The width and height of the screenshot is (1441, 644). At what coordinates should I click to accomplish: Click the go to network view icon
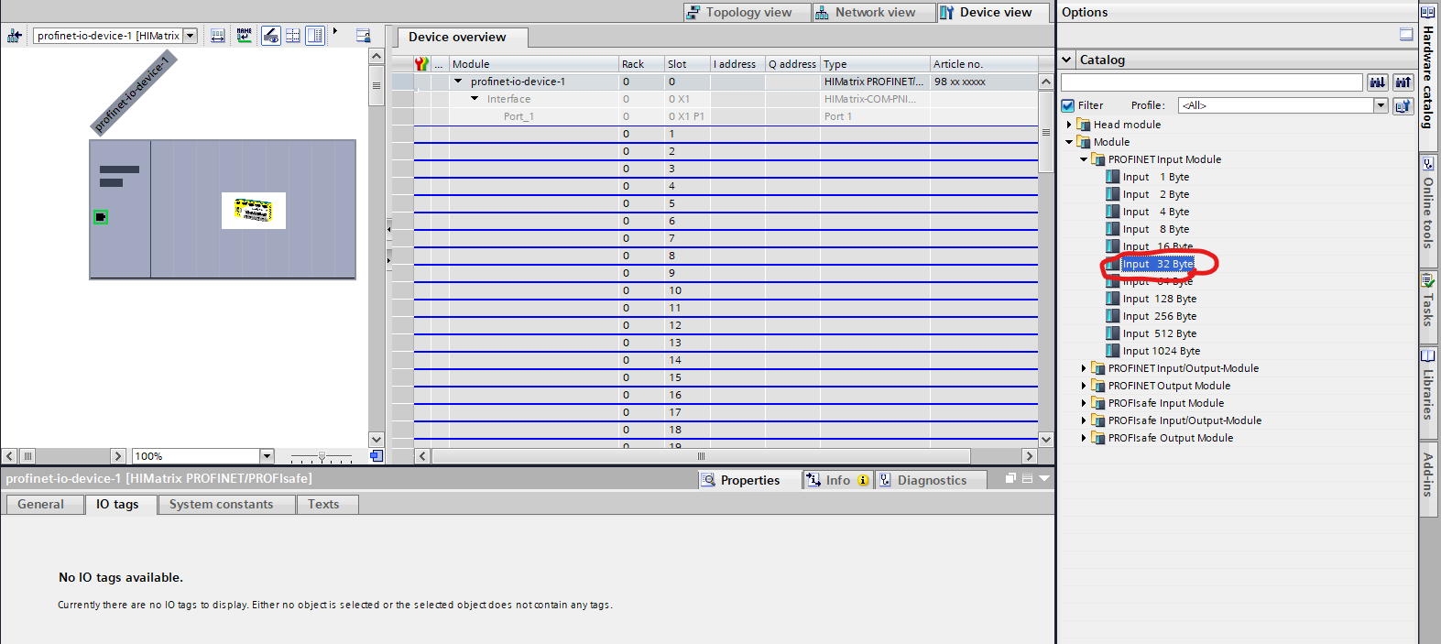point(15,36)
